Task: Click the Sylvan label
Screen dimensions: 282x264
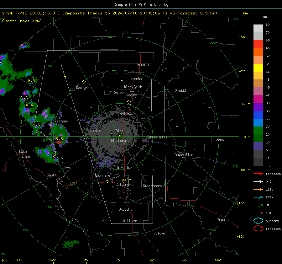Action: tap(120, 93)
